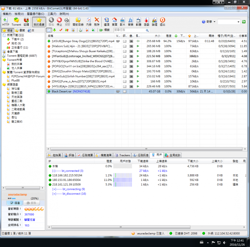Click the 367690 score link
250x247 pixels.
coord(29,214)
